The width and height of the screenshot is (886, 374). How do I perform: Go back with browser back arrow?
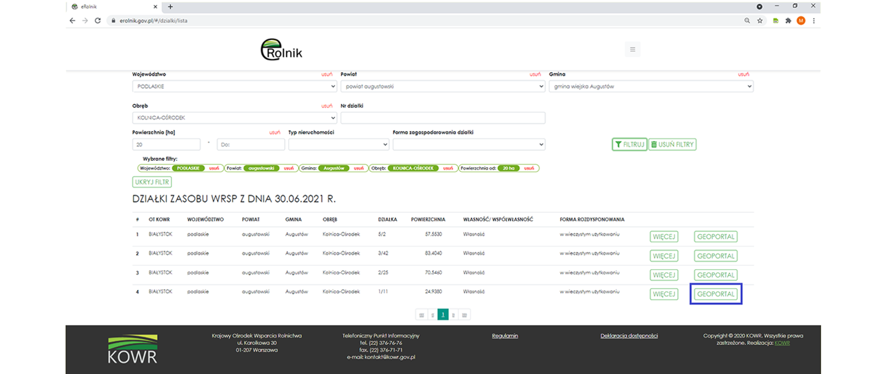(x=72, y=21)
